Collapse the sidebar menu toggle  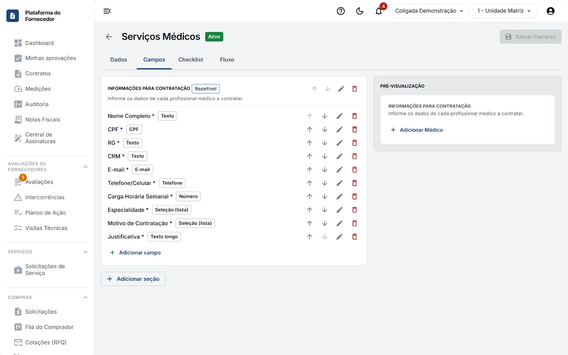coord(107,11)
